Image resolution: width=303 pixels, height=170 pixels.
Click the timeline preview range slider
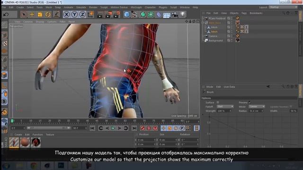click(x=49, y=128)
